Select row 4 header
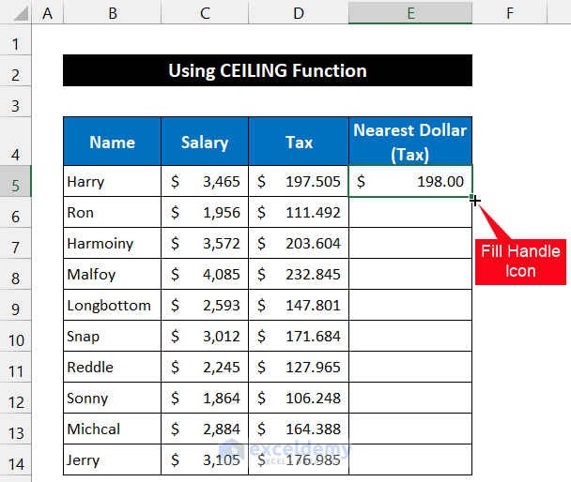Viewport: 571px width, 482px height. (x=16, y=142)
